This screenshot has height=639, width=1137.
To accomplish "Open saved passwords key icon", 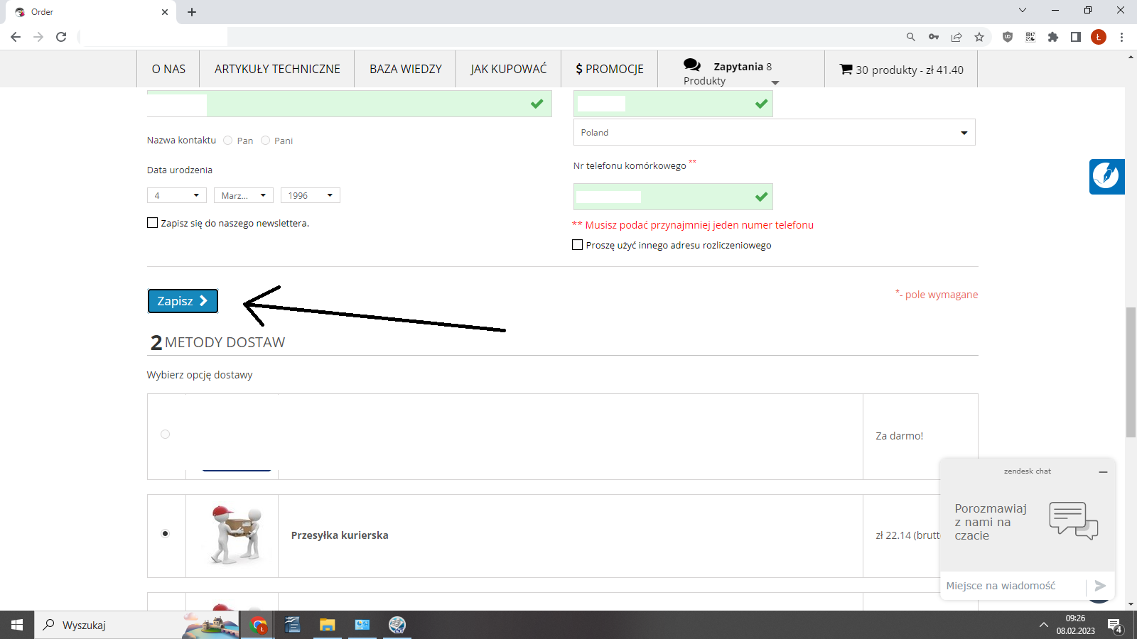I will click(x=934, y=37).
